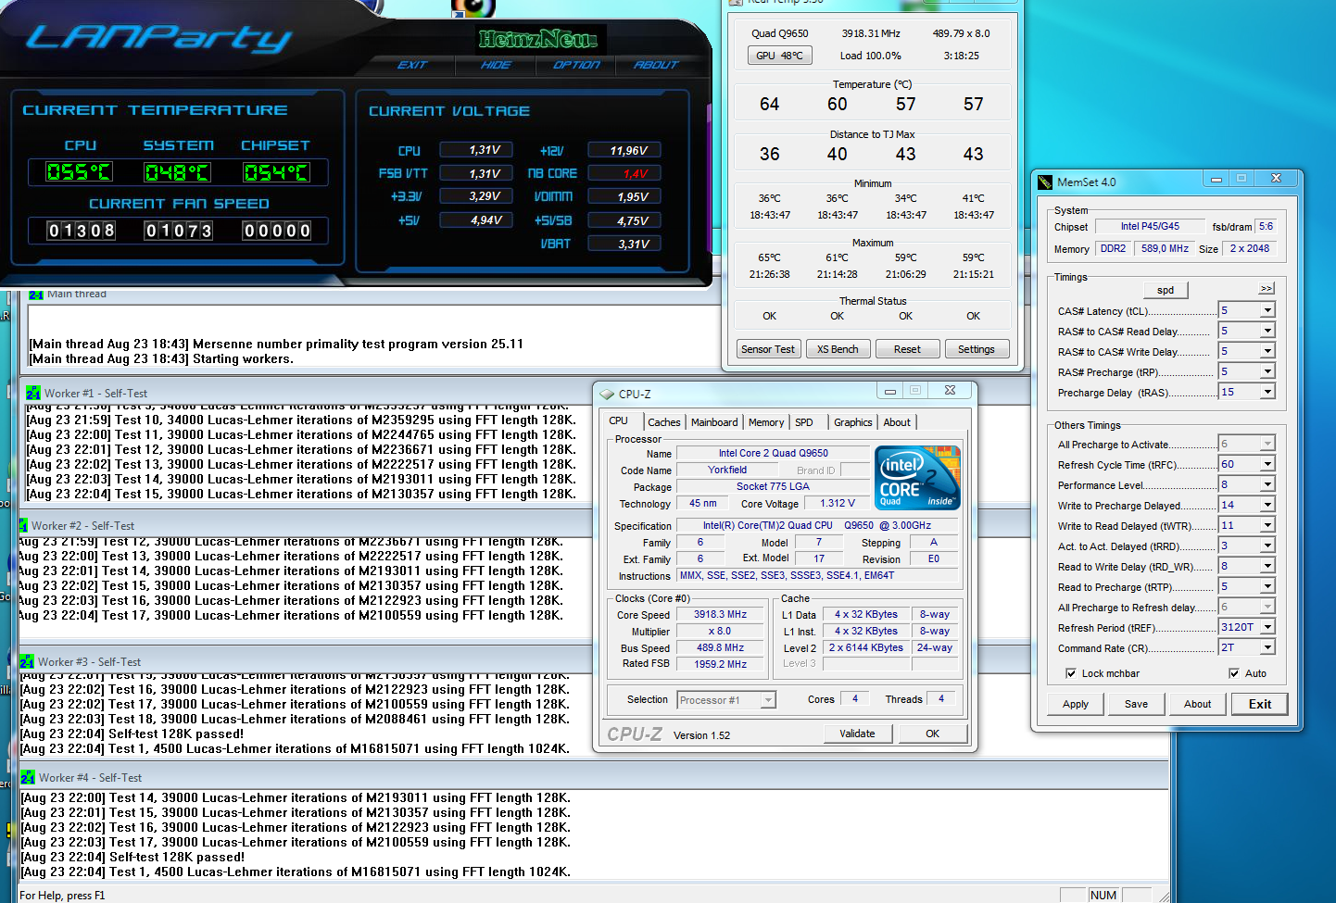Switch to the Memory tab in CPU-Z
The height and width of the screenshot is (903, 1336).
(x=766, y=422)
